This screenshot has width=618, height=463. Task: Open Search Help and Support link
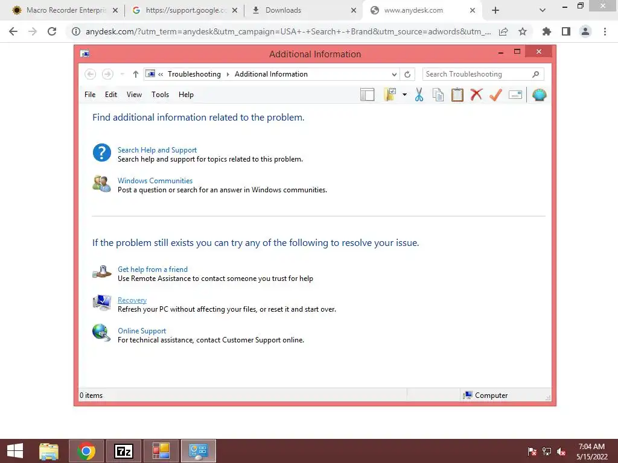point(157,150)
